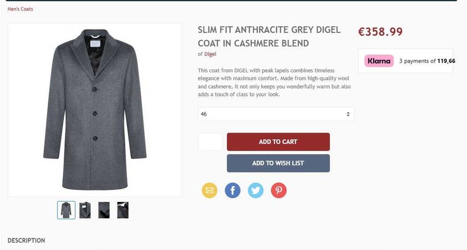Click the Klarna logo badge
Viewport: 467px width, 250px height.
point(379,61)
